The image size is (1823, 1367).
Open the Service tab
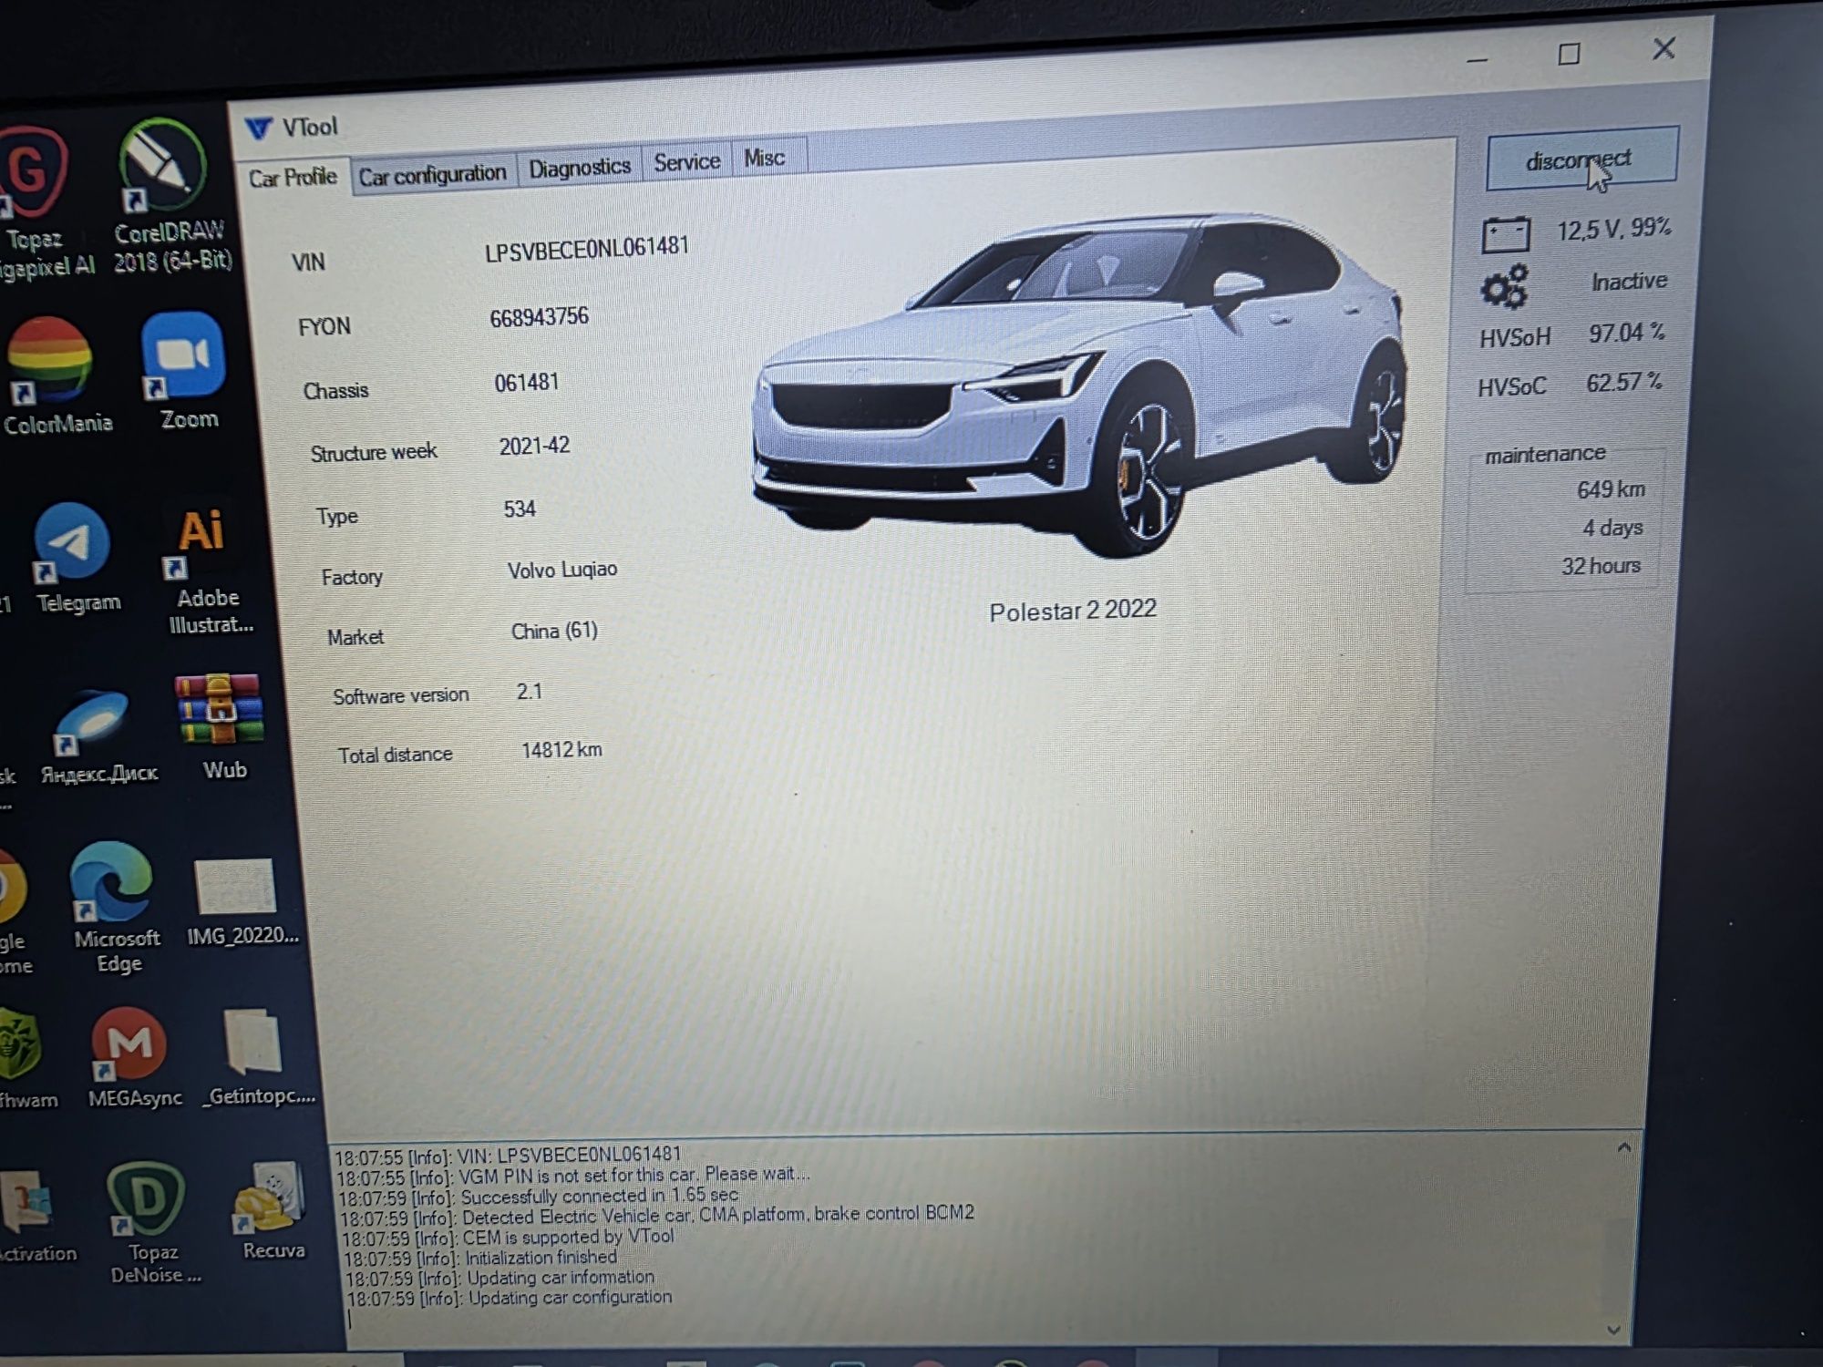686,161
